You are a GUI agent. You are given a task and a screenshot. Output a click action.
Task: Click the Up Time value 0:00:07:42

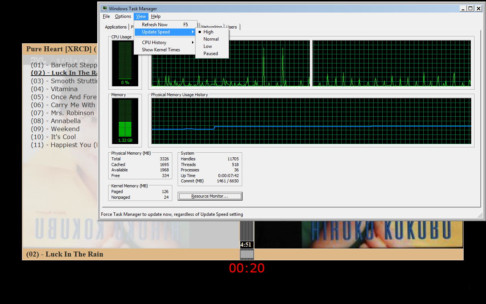(228, 176)
